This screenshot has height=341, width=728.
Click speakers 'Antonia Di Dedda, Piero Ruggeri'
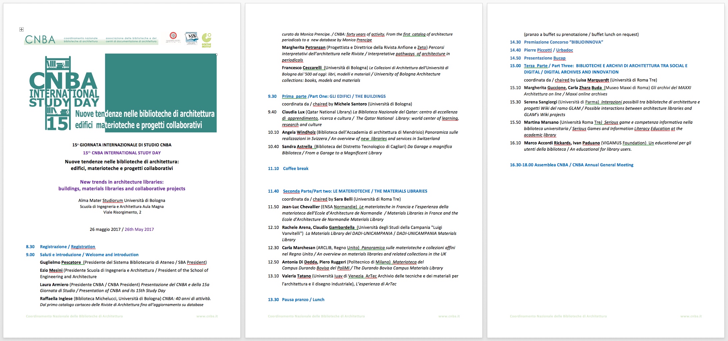pos(314,262)
